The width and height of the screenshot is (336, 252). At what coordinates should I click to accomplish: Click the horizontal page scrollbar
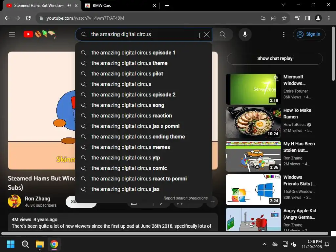165,233
